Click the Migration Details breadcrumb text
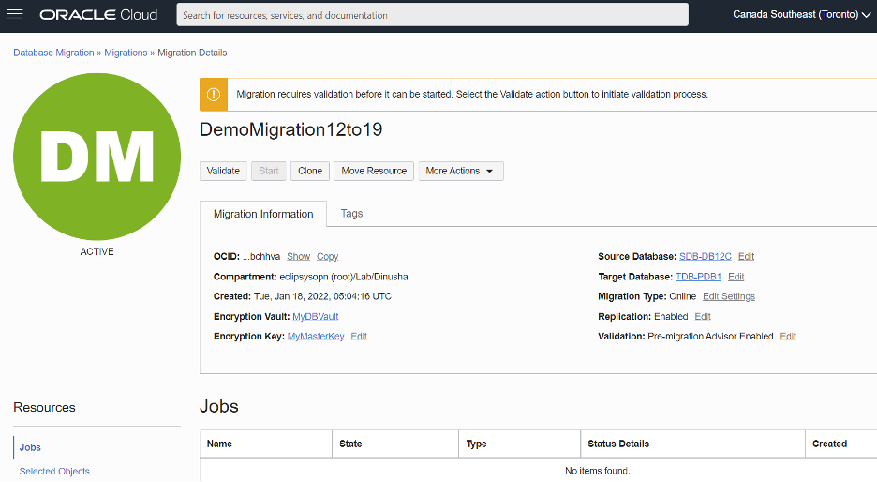This screenshot has width=877, height=482. pos(192,53)
